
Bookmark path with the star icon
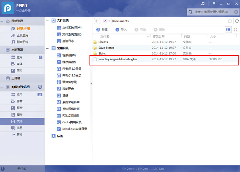click(230, 21)
